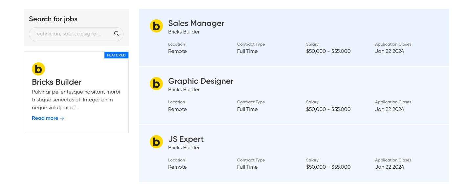
Task: Click the logo beside Graphic Designer
Action: (x=156, y=84)
